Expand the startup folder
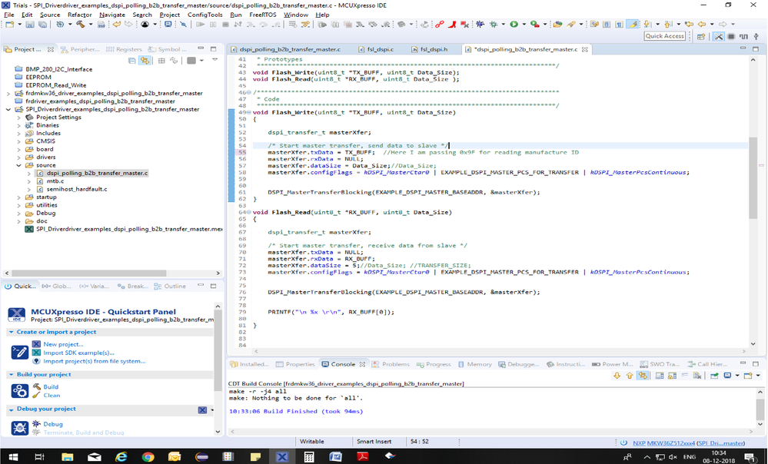This screenshot has width=768, height=464. [x=19, y=197]
